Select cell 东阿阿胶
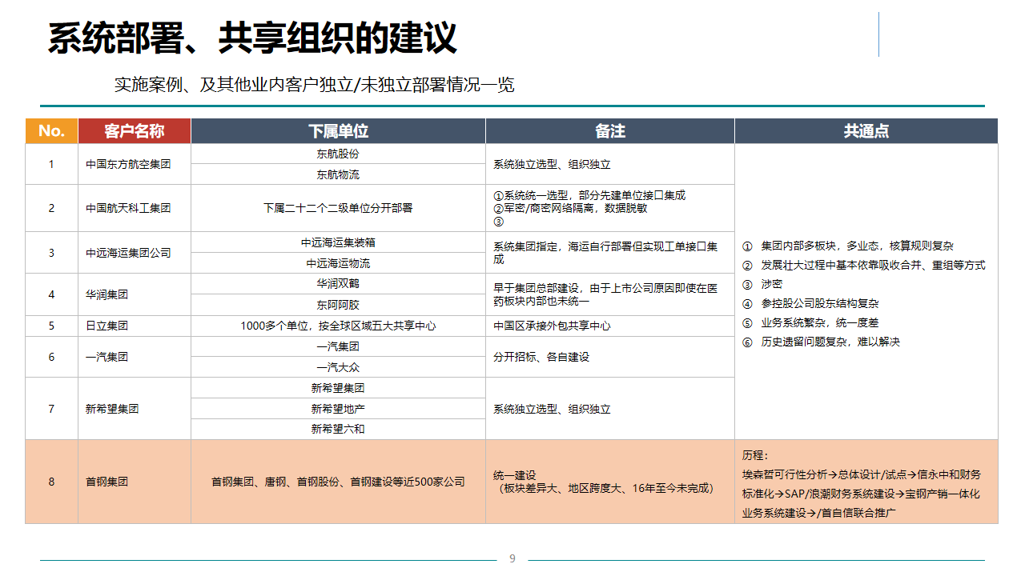The image size is (1025, 576). pos(338,305)
